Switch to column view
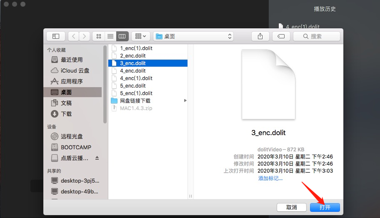The width and height of the screenshot is (380, 218). pyautogui.click(x=122, y=37)
